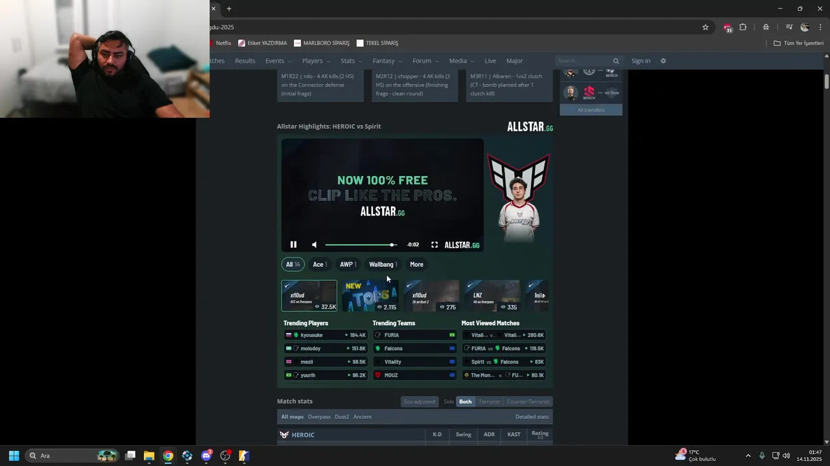Expand Fantasy menu

387,61
